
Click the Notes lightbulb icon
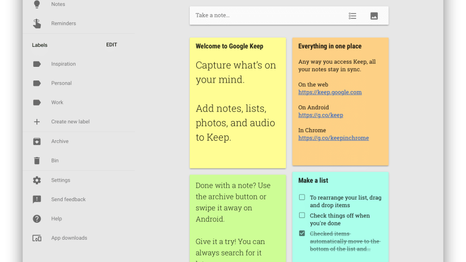[x=37, y=4]
